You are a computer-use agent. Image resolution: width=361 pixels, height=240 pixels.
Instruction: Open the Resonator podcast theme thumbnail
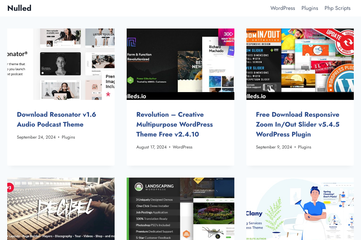point(61,64)
